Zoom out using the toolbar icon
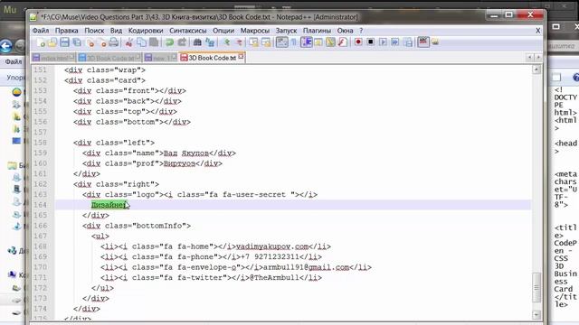This screenshot has width=579, height=325. pos(239,42)
